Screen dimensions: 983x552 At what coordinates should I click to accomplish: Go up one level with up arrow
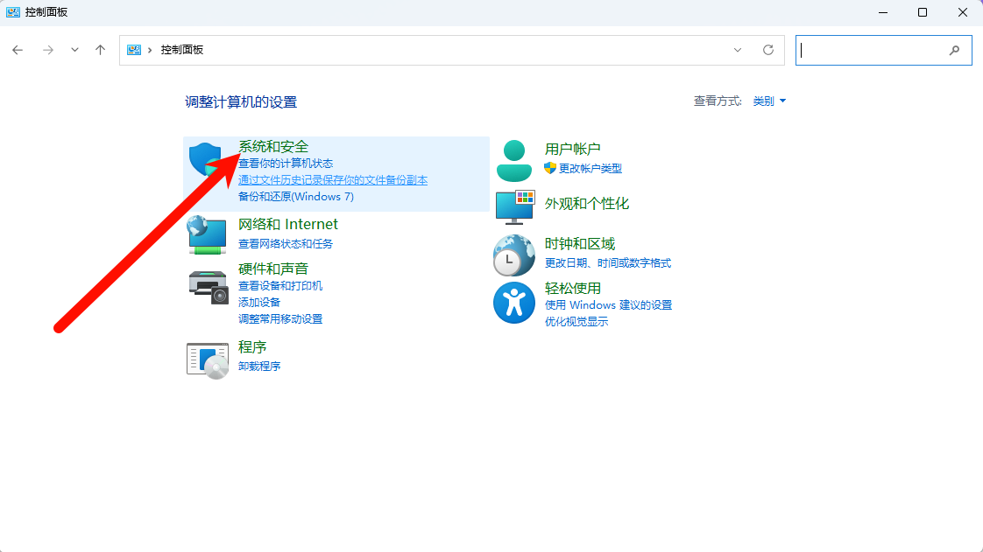point(100,50)
